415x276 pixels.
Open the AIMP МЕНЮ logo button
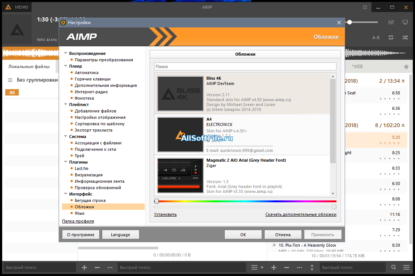[17, 7]
